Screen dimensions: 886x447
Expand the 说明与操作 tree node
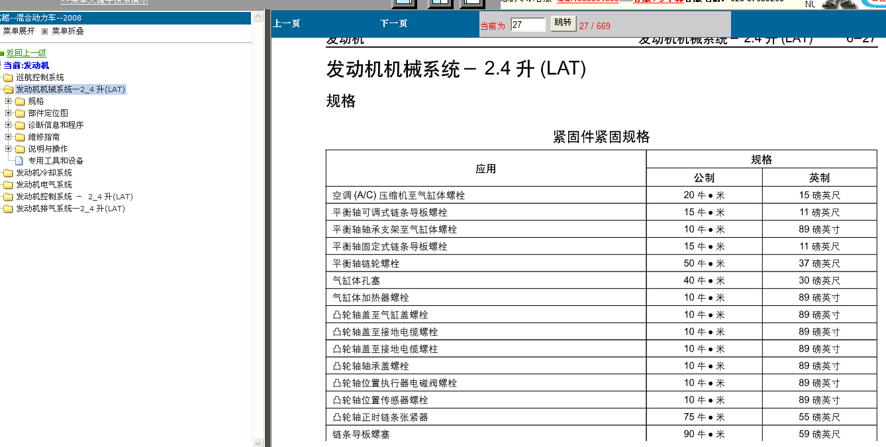point(8,149)
